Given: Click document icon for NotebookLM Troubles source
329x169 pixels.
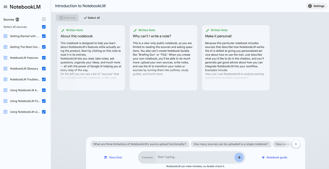Looking at the screenshot, I should (x=5, y=79).
